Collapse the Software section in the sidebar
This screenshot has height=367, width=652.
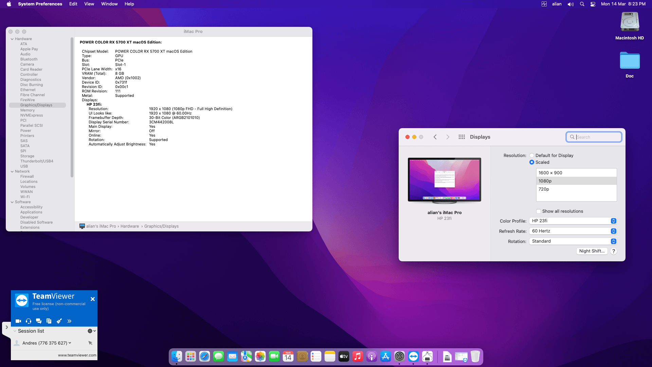click(12, 202)
